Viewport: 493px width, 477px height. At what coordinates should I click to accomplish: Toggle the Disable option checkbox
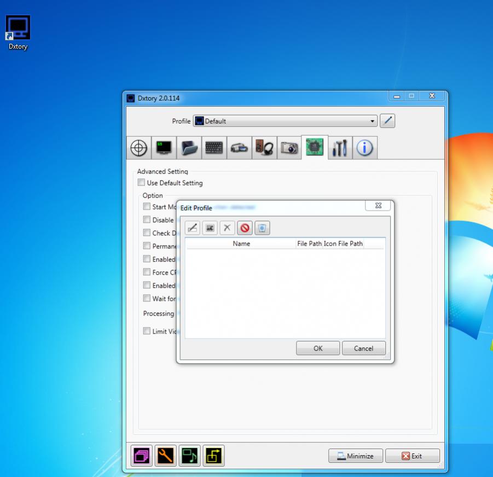click(x=147, y=219)
